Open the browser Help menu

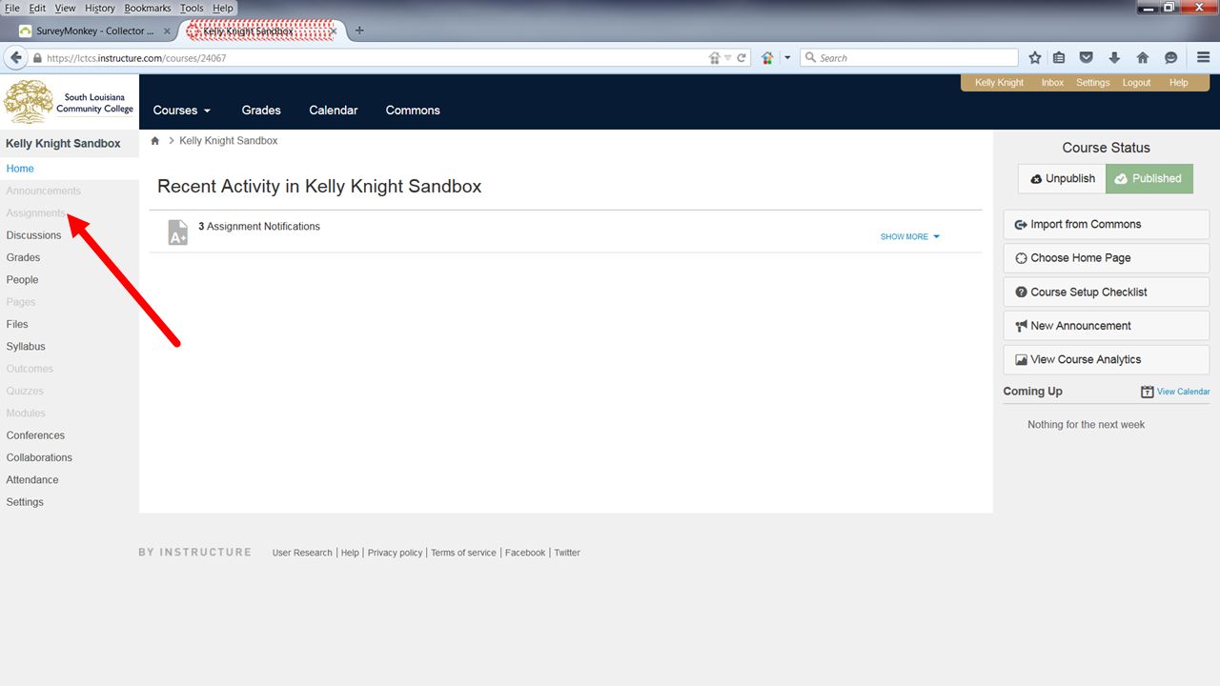pyautogui.click(x=223, y=8)
